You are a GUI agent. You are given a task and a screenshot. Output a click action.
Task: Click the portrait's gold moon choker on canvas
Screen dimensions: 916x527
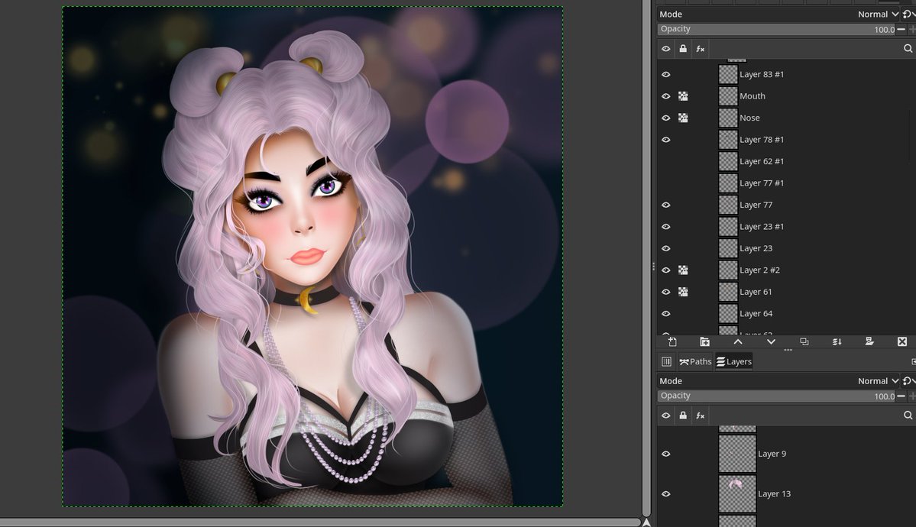click(x=307, y=299)
